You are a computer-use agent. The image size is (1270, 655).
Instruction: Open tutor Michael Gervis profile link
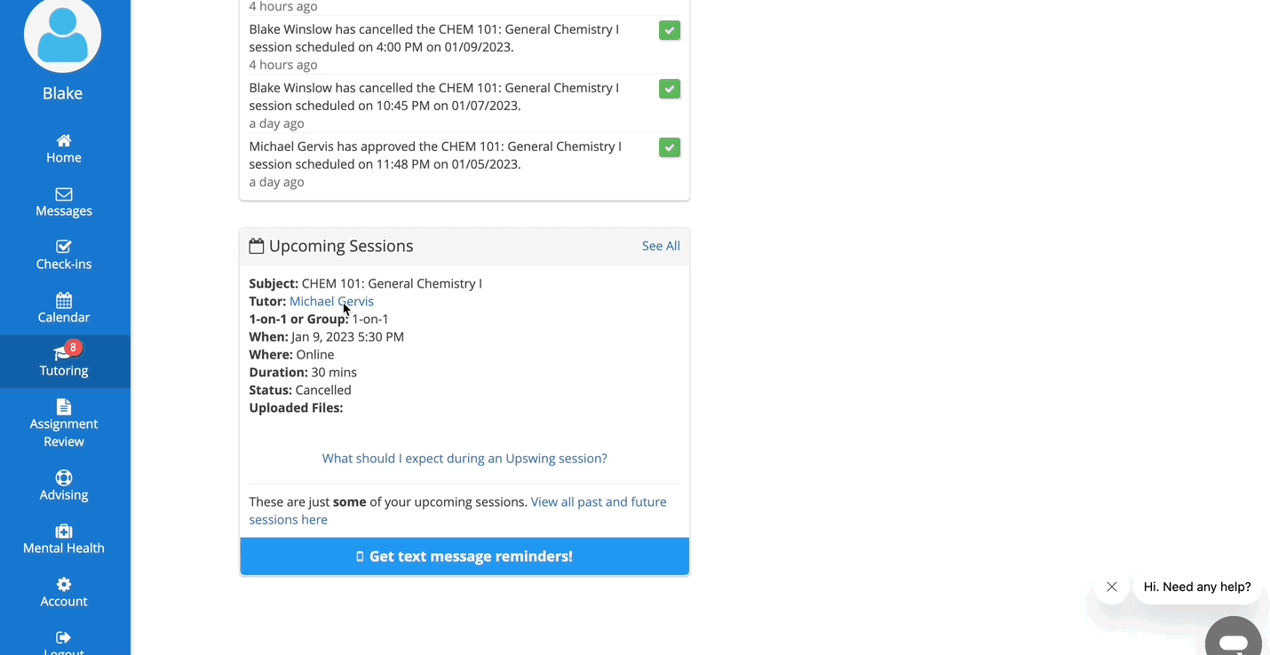coord(331,301)
